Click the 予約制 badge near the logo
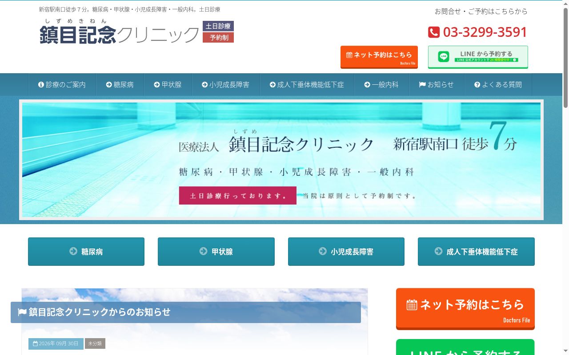 pyautogui.click(x=218, y=38)
